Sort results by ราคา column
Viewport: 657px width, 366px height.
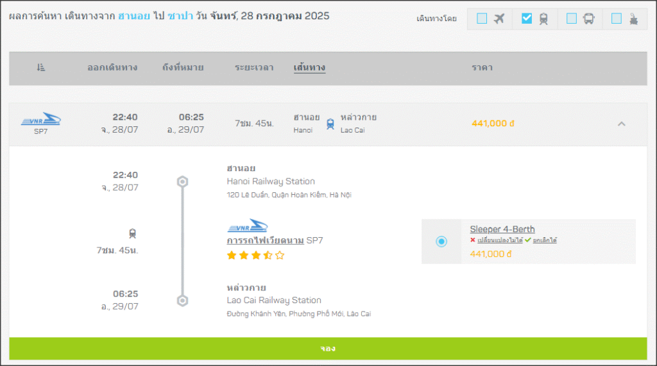point(482,67)
